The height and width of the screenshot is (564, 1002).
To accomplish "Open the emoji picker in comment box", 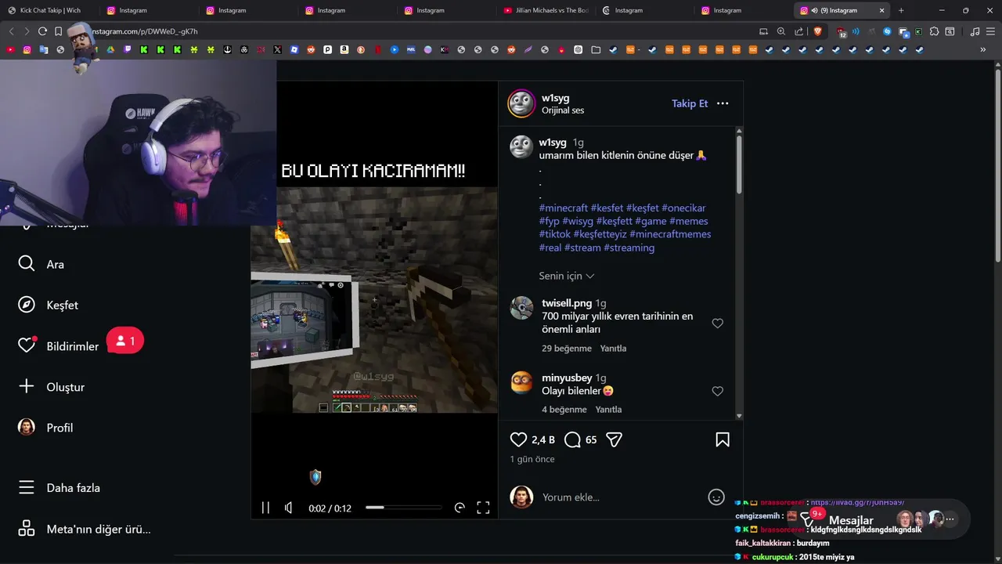I will (x=715, y=497).
